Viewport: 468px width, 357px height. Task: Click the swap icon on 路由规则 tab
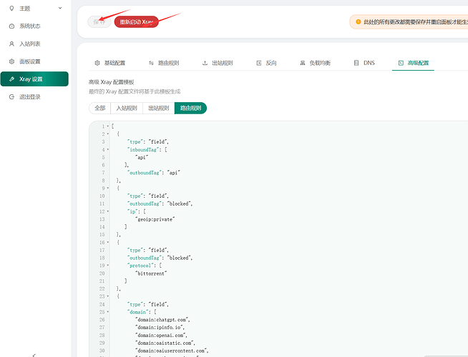pyautogui.click(x=151, y=63)
